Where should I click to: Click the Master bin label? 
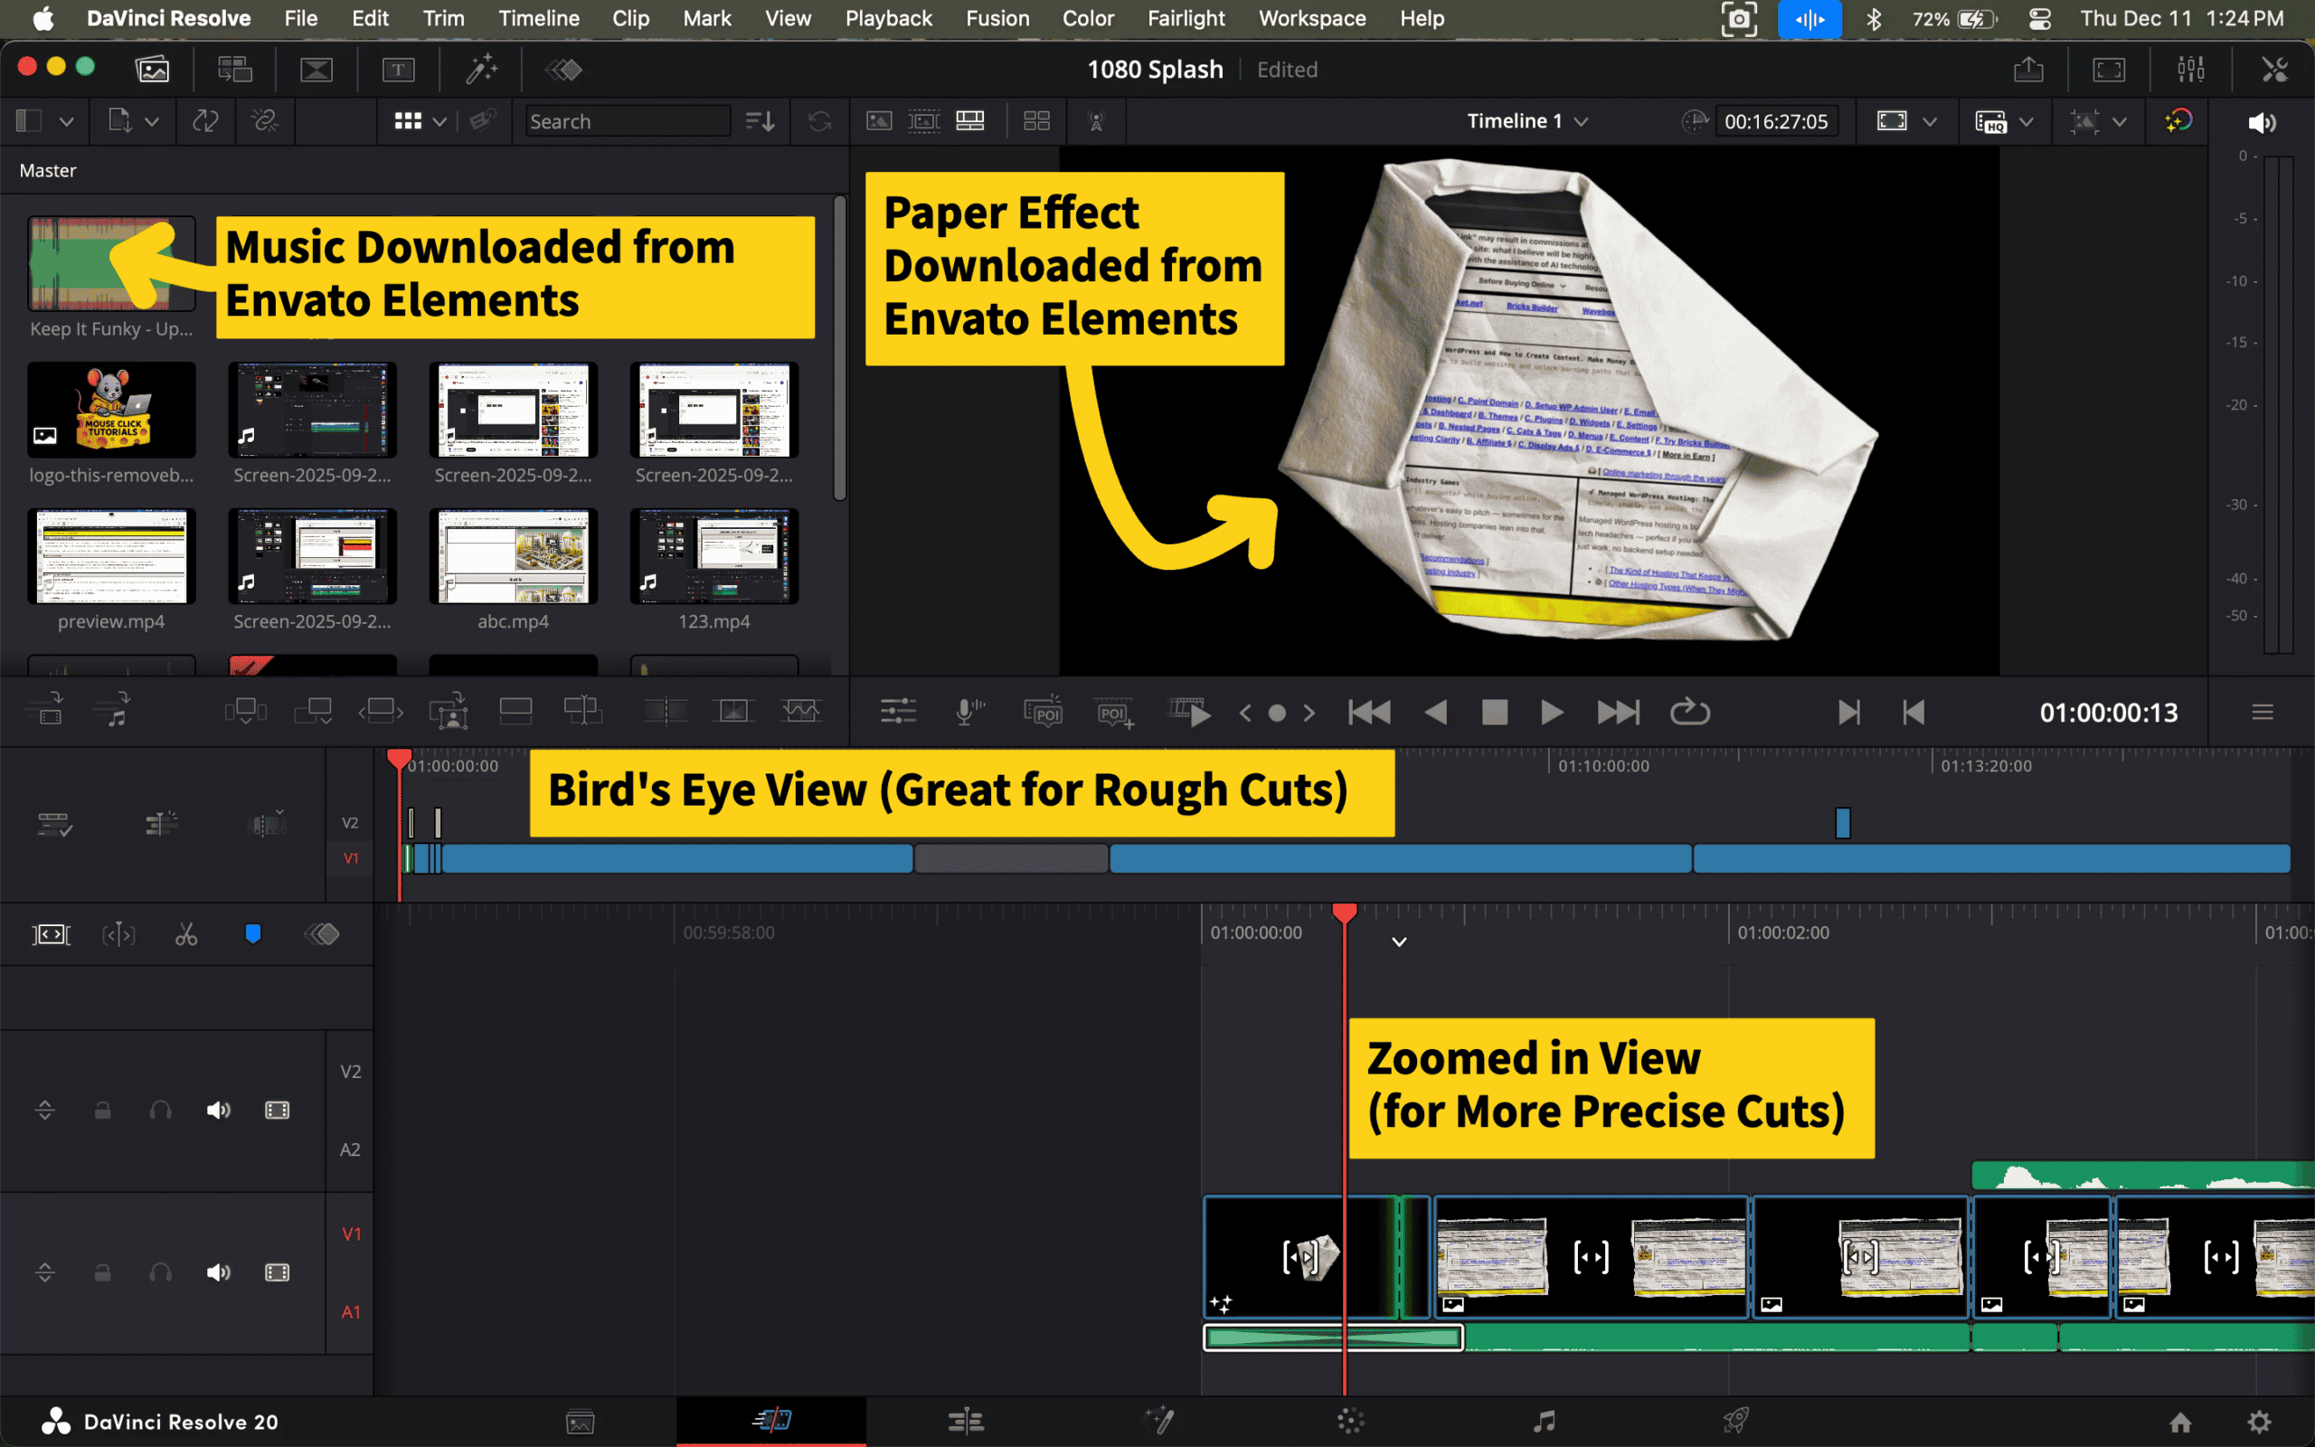pos(48,170)
